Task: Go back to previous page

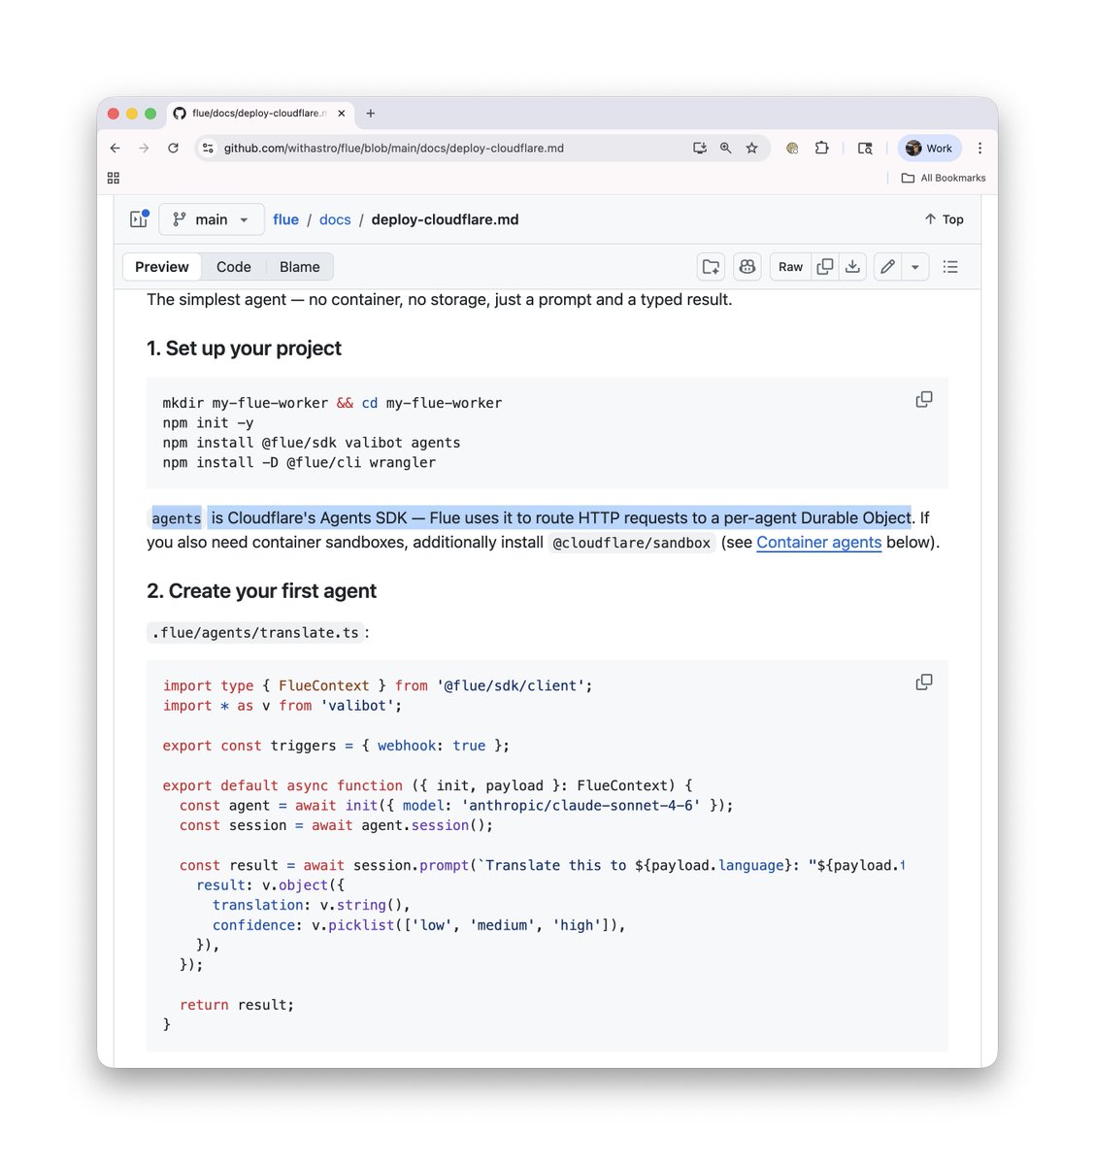Action: tap(116, 149)
